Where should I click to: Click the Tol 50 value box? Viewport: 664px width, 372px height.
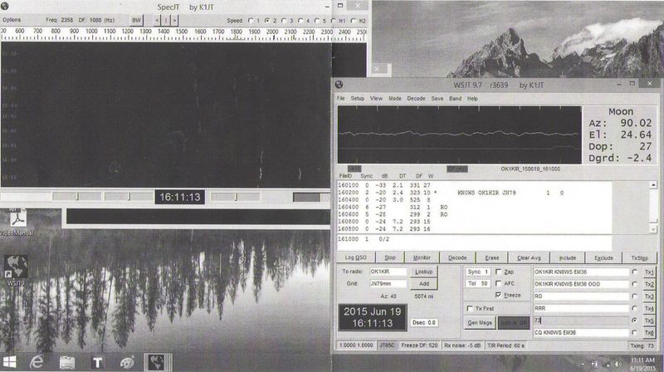(x=478, y=283)
